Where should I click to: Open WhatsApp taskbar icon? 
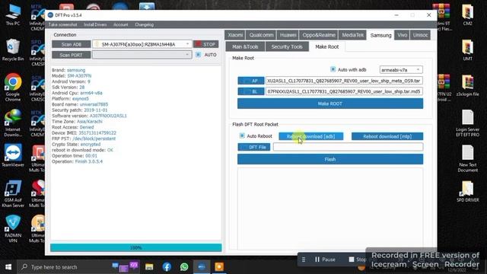(184, 267)
